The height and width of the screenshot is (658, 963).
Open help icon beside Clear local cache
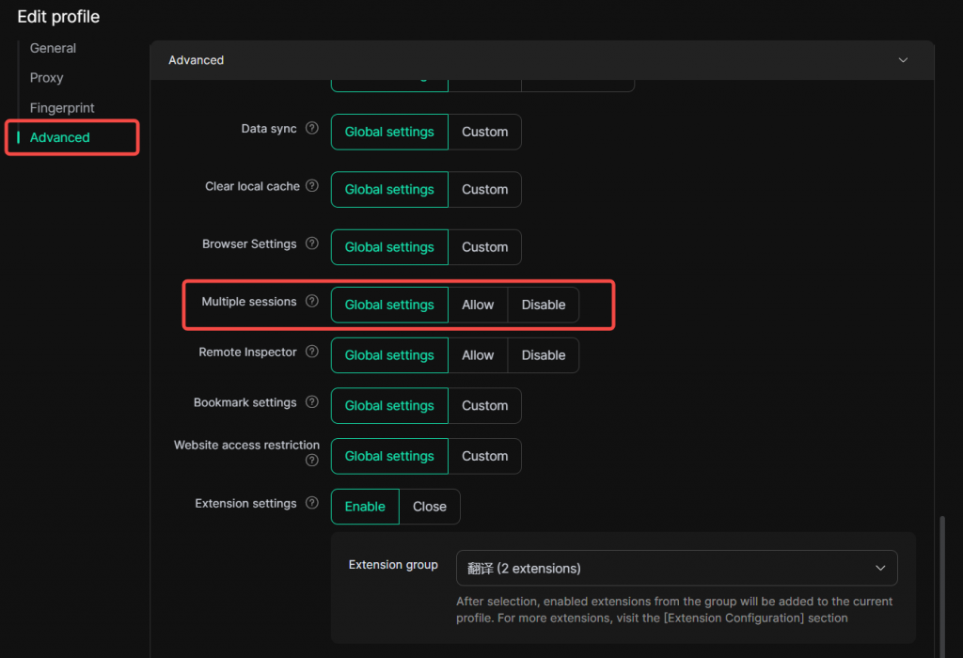(x=312, y=186)
